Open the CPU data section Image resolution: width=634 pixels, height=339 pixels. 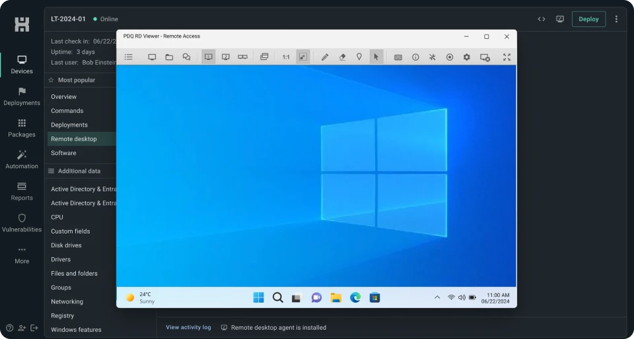(57, 217)
